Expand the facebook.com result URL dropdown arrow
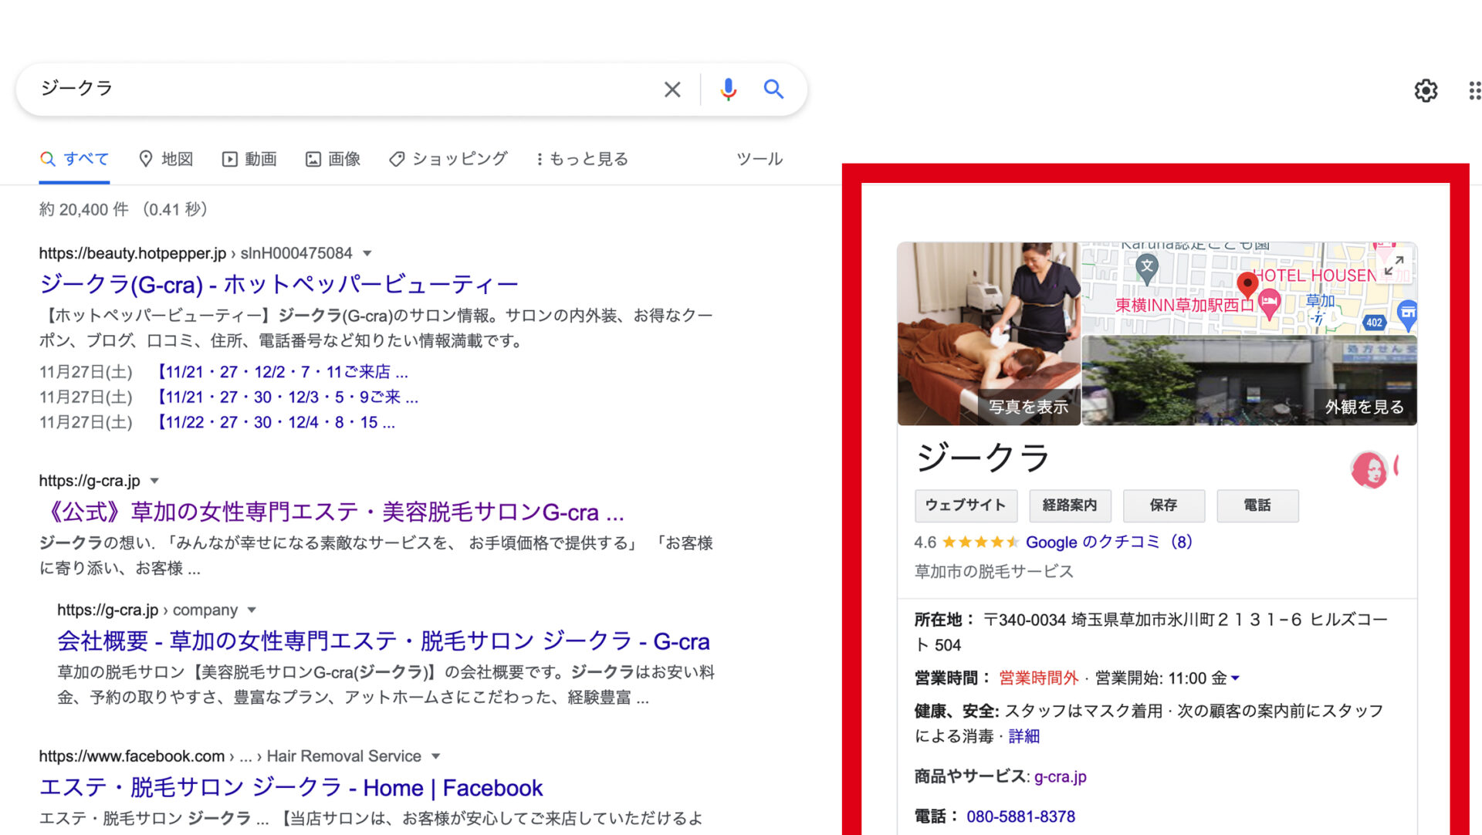1482x835 pixels. (435, 756)
